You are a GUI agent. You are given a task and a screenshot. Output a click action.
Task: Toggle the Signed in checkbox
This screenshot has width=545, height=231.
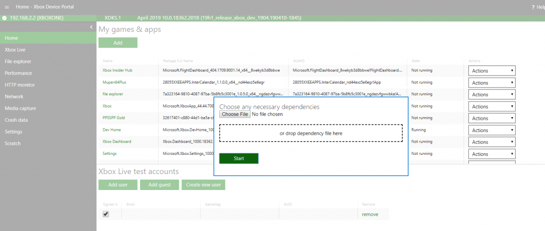(106, 214)
